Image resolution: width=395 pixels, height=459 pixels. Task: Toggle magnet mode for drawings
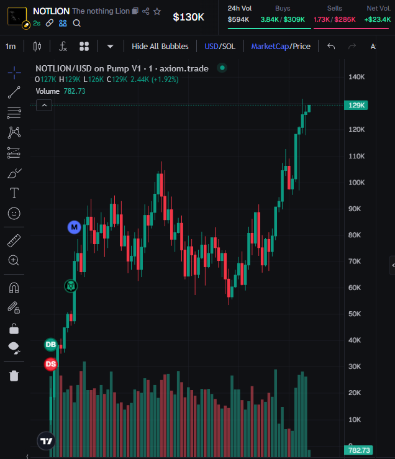tap(14, 288)
